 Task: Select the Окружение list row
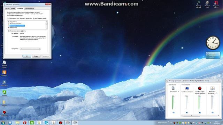(x=13, y=22)
